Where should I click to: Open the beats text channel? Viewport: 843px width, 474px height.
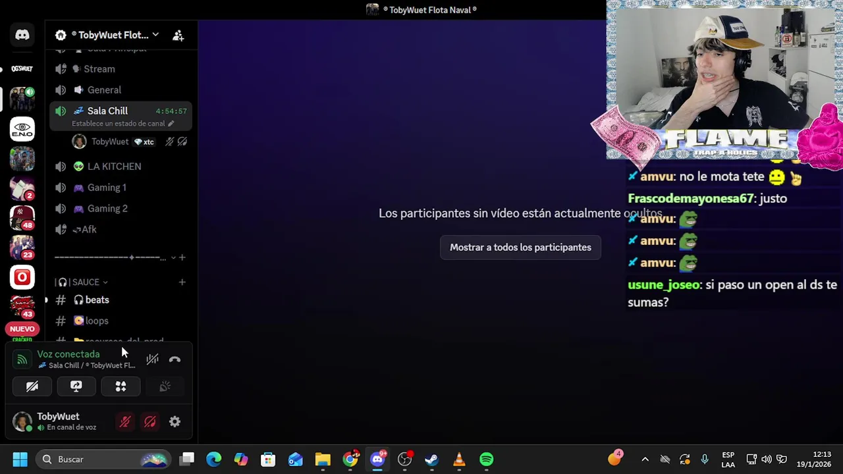(x=121, y=300)
